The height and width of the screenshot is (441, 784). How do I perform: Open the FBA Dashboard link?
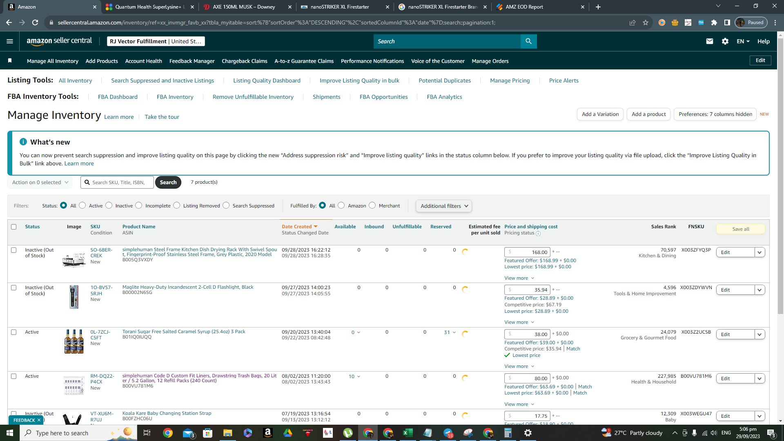point(118,97)
